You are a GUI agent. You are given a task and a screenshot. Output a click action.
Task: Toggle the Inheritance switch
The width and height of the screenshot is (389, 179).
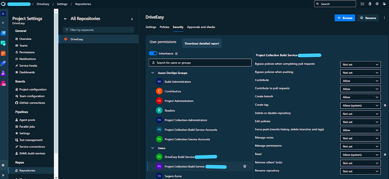pyautogui.click(x=153, y=53)
